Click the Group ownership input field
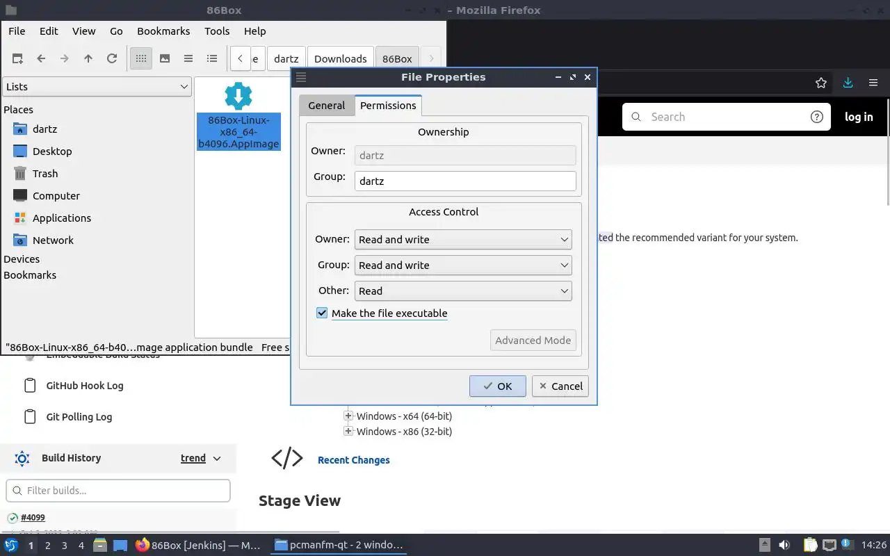Screen dimensions: 890x556 465,181
